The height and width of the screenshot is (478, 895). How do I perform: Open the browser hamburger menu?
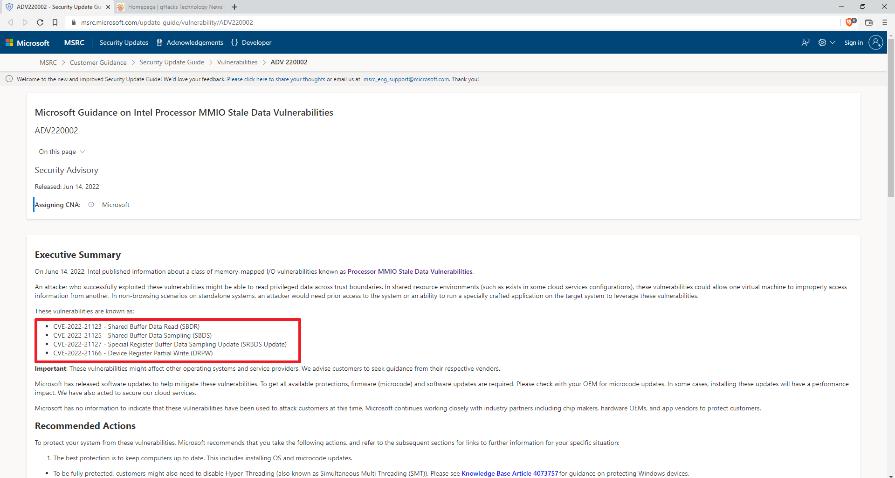coord(884,22)
